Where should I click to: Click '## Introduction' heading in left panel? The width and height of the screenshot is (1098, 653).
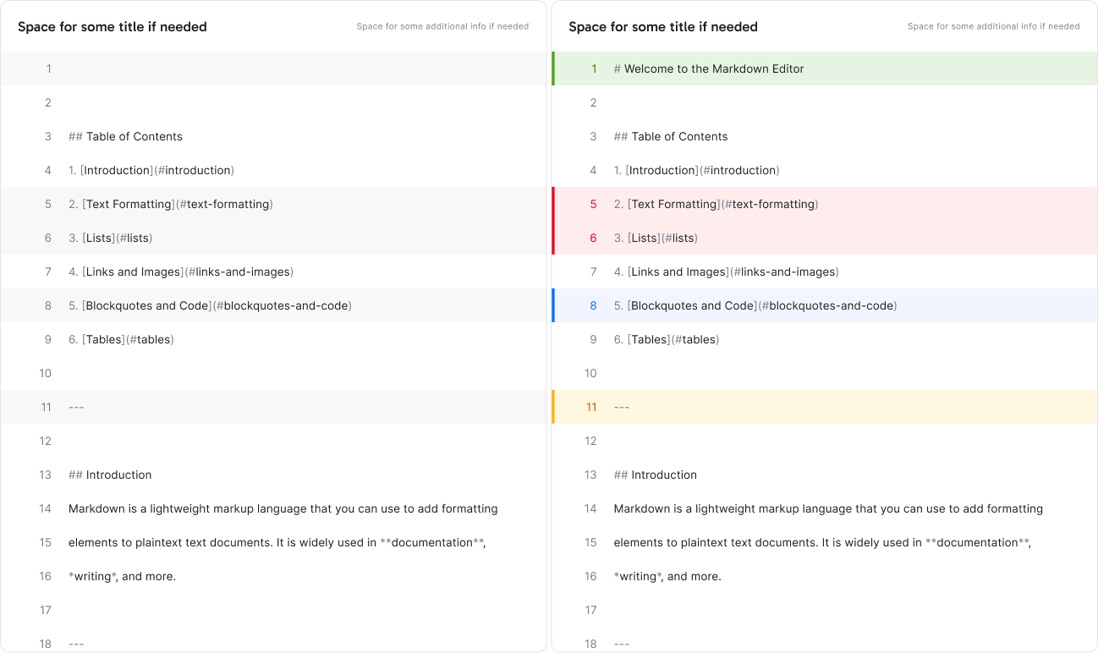(110, 475)
